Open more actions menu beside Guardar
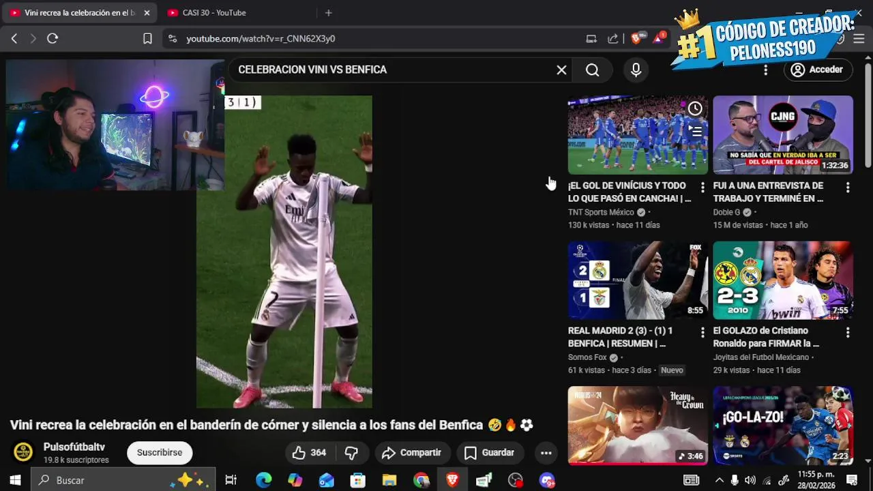The image size is (873, 491). coord(546,453)
